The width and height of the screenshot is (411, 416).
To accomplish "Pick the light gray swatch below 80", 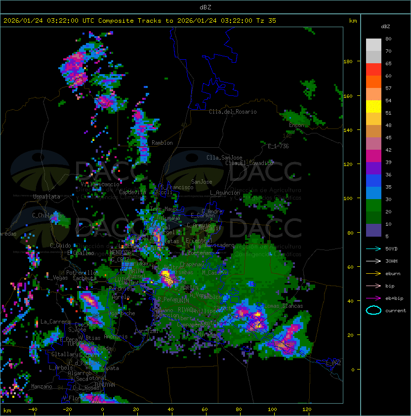I will 373,45.
